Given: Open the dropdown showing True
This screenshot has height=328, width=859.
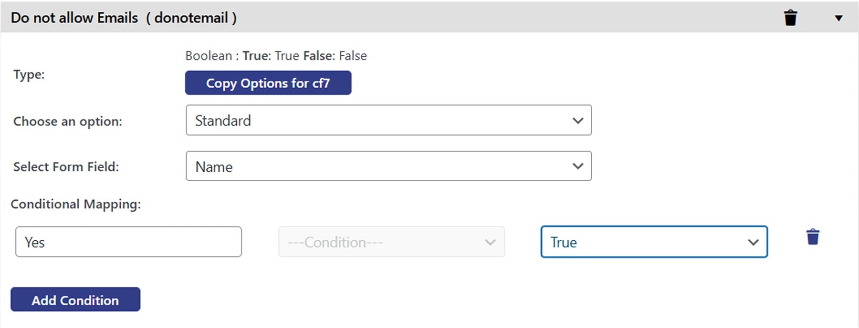Looking at the screenshot, I should click(654, 242).
